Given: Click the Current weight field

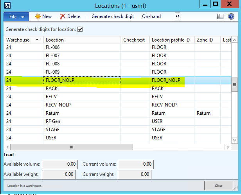Looking at the screenshot, I should [135, 174].
